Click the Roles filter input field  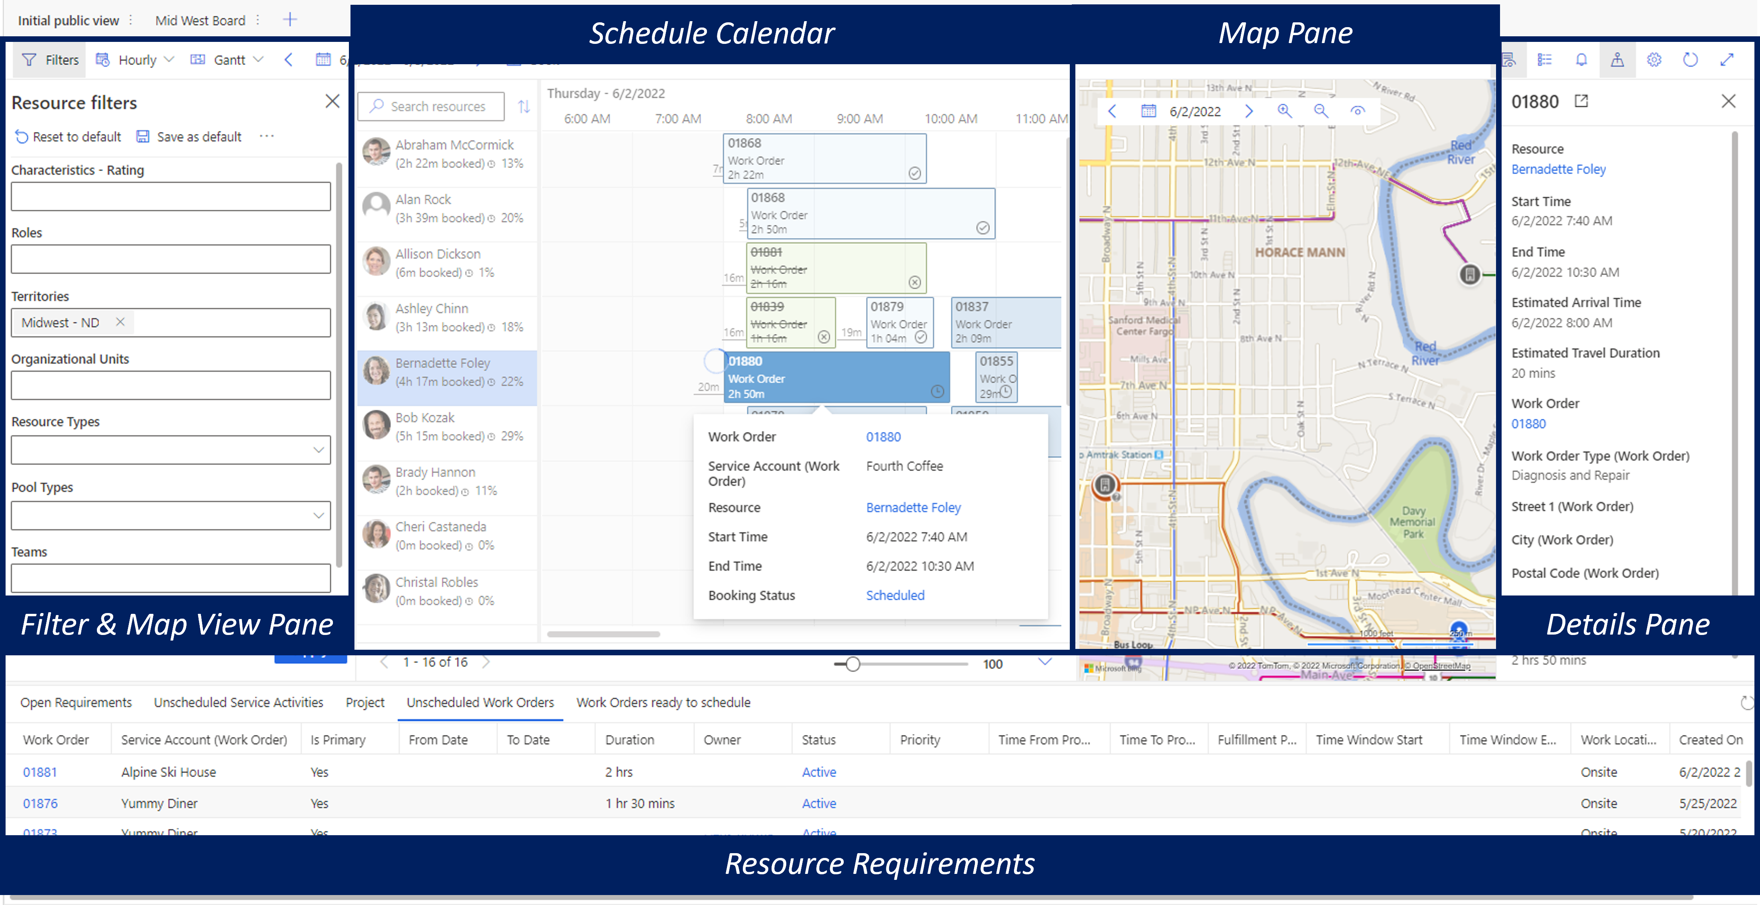(171, 260)
